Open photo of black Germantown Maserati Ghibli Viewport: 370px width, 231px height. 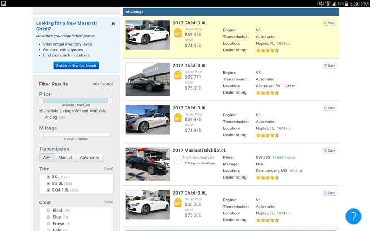point(148,164)
